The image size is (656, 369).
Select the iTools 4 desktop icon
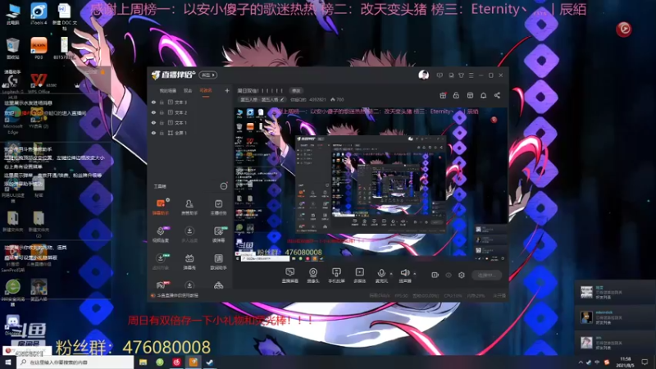pos(39,14)
